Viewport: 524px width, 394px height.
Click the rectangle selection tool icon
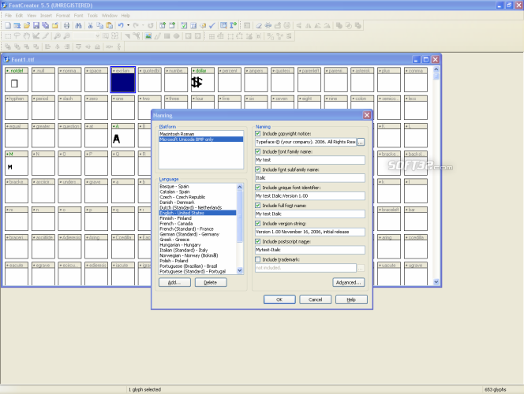tap(8, 36)
